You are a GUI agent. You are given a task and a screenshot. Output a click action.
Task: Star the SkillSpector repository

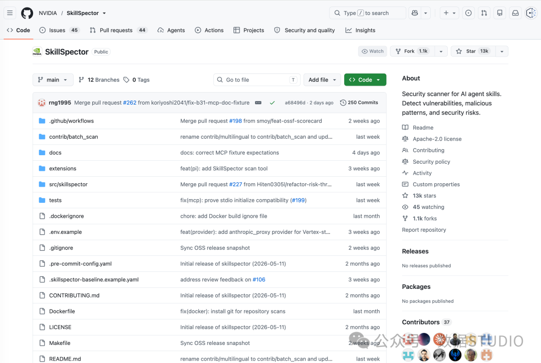(x=473, y=52)
